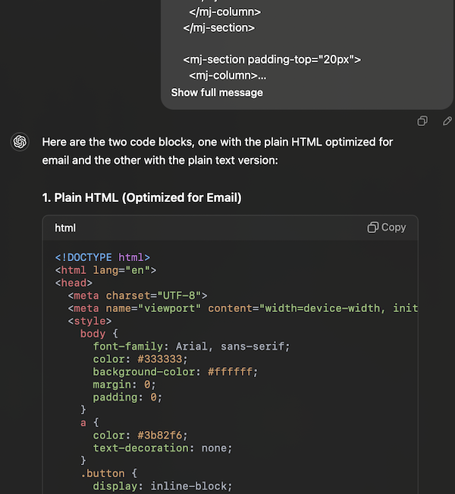Screen dimensions: 455x494
Task: Click the meta charset UTF-8 line
Action: pyautogui.click(x=137, y=296)
